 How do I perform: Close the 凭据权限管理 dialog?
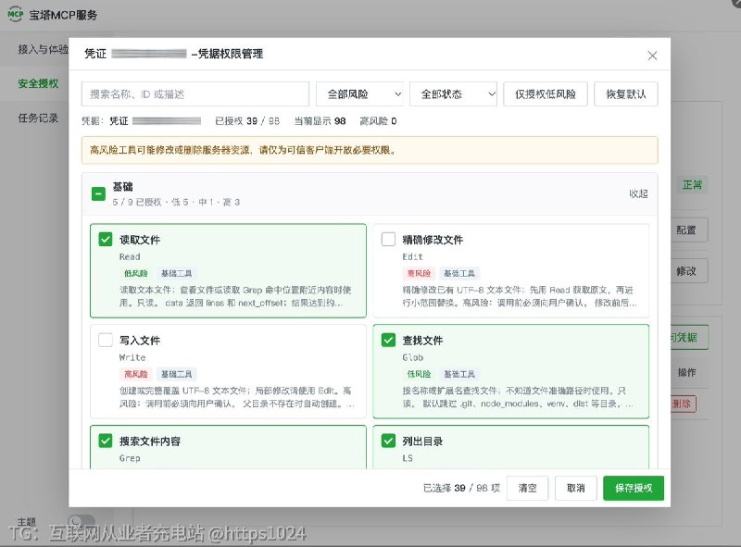coord(652,56)
